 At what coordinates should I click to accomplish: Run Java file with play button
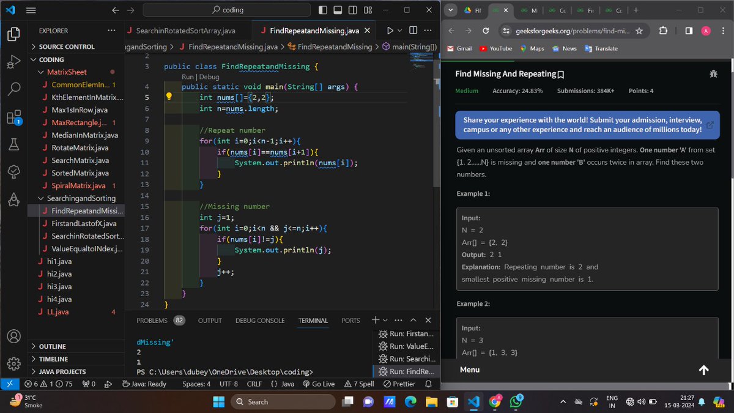390,30
